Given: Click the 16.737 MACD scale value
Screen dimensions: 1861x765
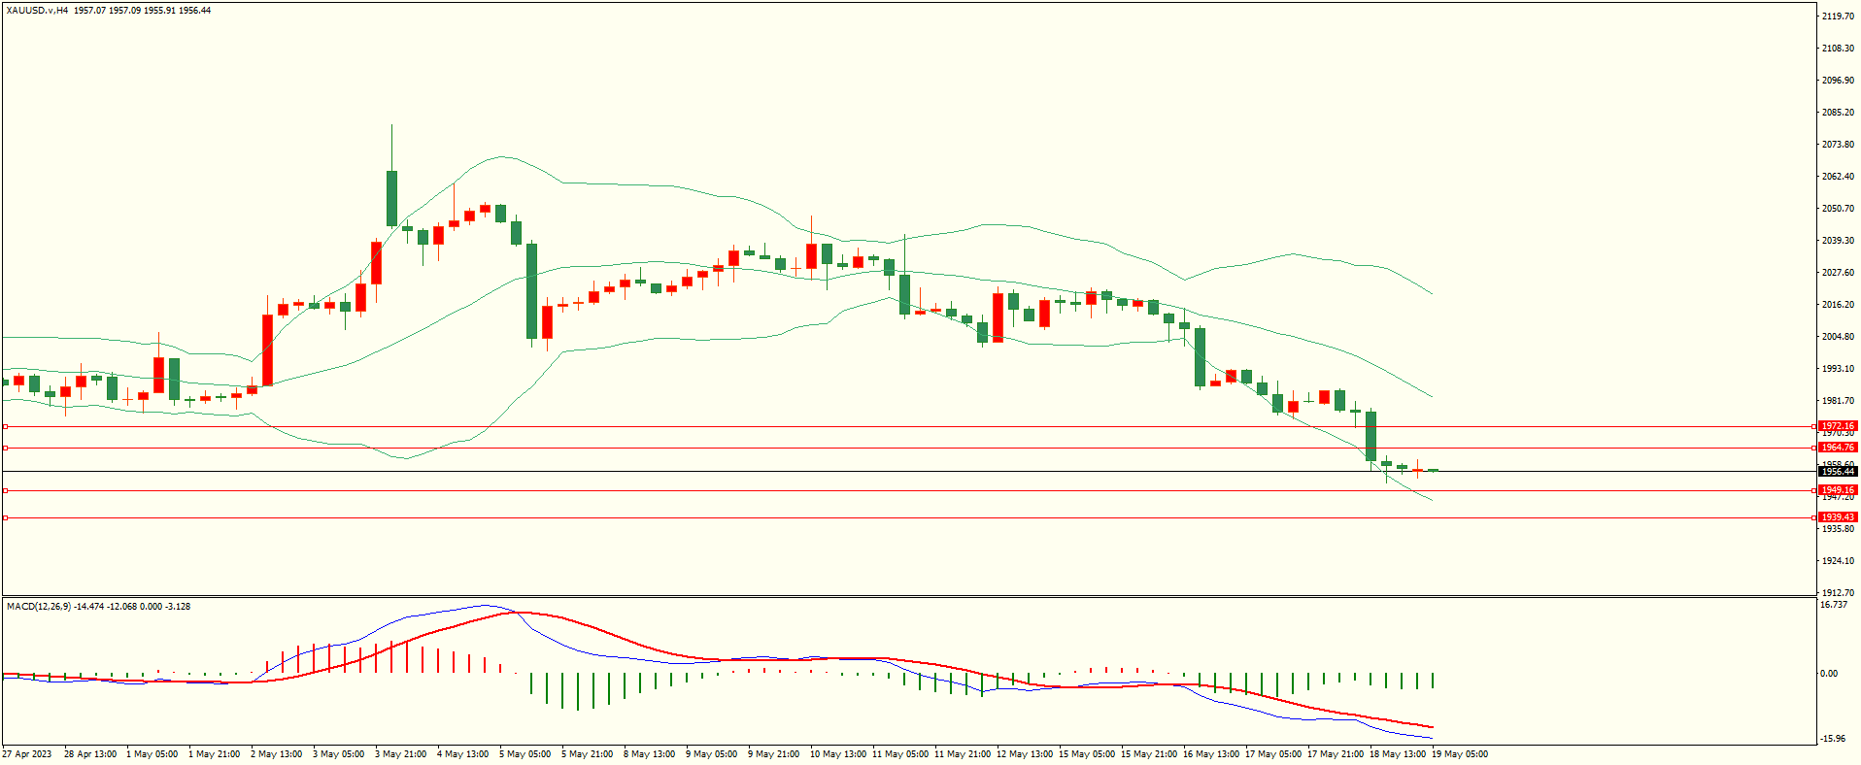Looking at the screenshot, I should [1834, 605].
